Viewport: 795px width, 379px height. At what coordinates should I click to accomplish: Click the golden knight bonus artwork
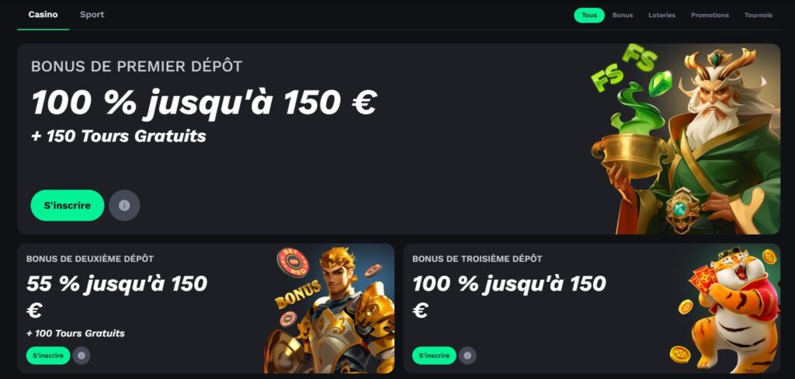pyautogui.click(x=329, y=308)
